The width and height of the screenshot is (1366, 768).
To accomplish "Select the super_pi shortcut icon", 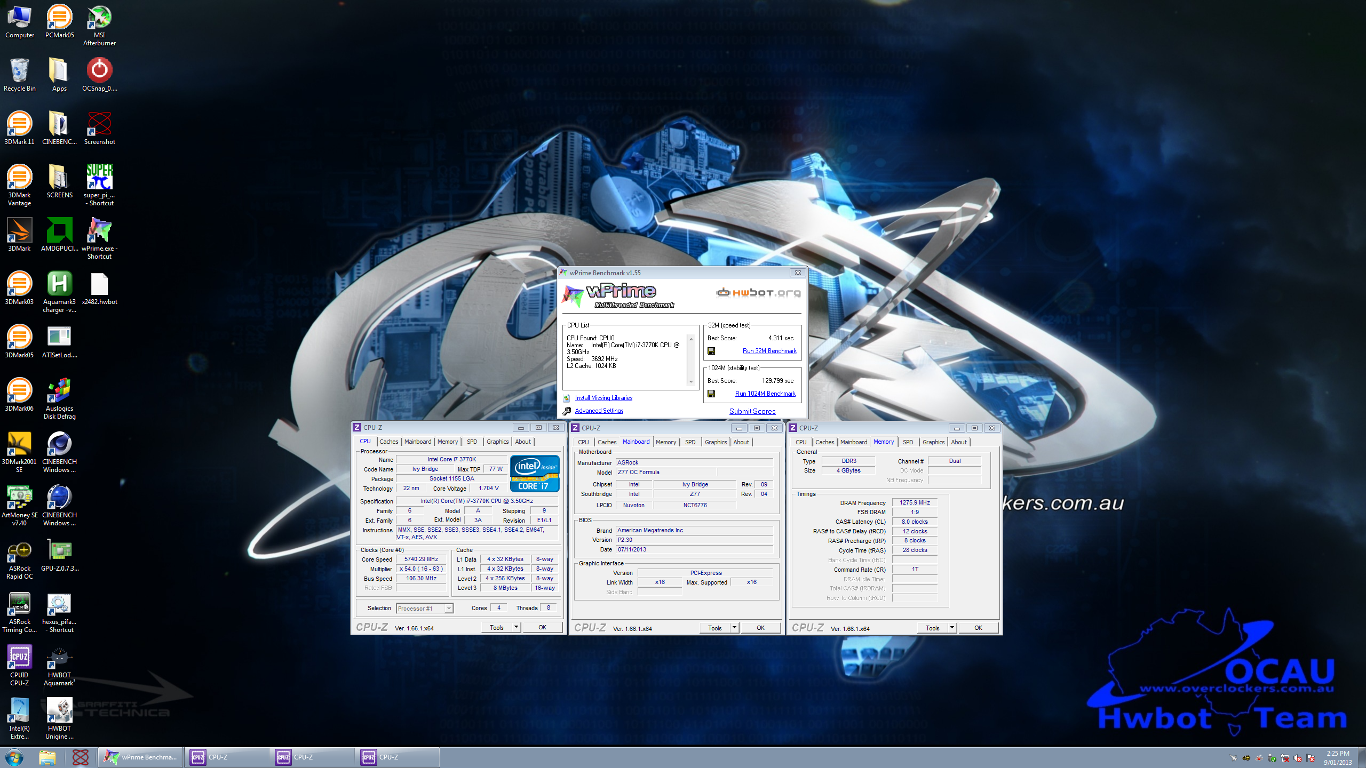I will pos(99,186).
